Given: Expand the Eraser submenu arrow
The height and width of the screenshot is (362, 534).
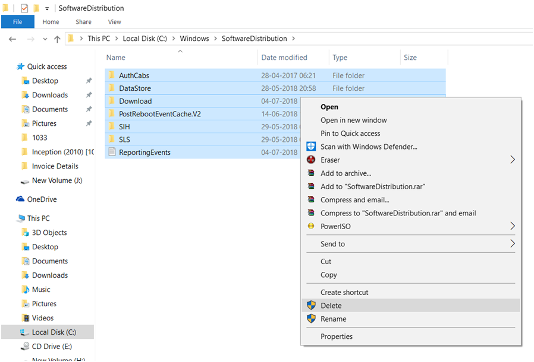Looking at the screenshot, I should click(513, 160).
